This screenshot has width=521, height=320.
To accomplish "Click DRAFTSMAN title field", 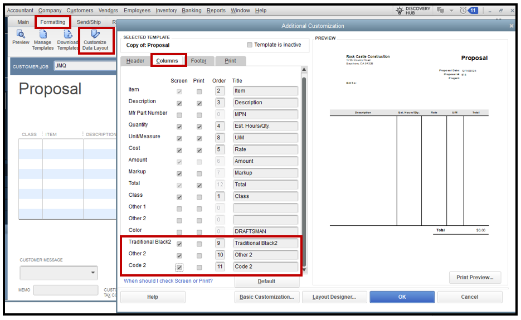I will [x=265, y=231].
